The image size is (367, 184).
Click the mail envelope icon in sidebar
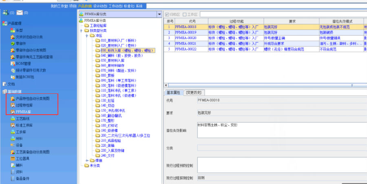tap(20, 13)
